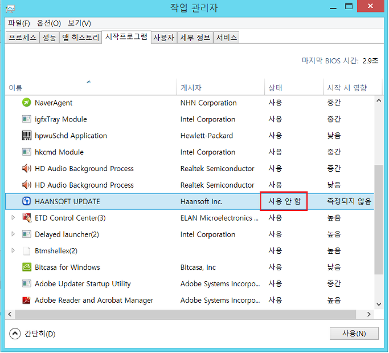Switch to the 성능 tab
This screenshot has width=389, height=353.
pos(49,38)
